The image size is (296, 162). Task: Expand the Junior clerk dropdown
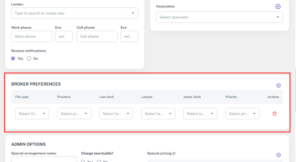click(x=200, y=113)
